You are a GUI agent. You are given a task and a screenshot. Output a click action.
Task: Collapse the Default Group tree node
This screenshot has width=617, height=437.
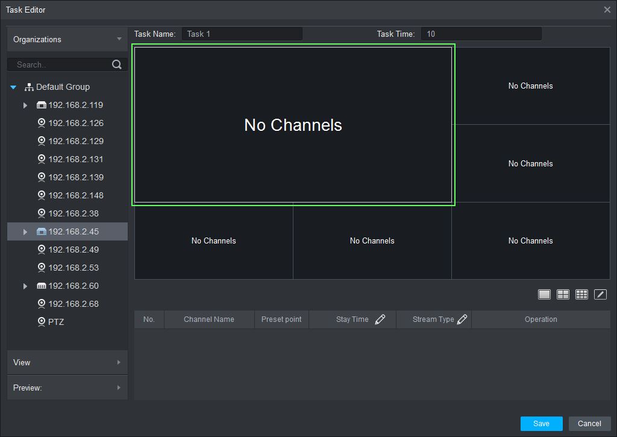coord(14,87)
